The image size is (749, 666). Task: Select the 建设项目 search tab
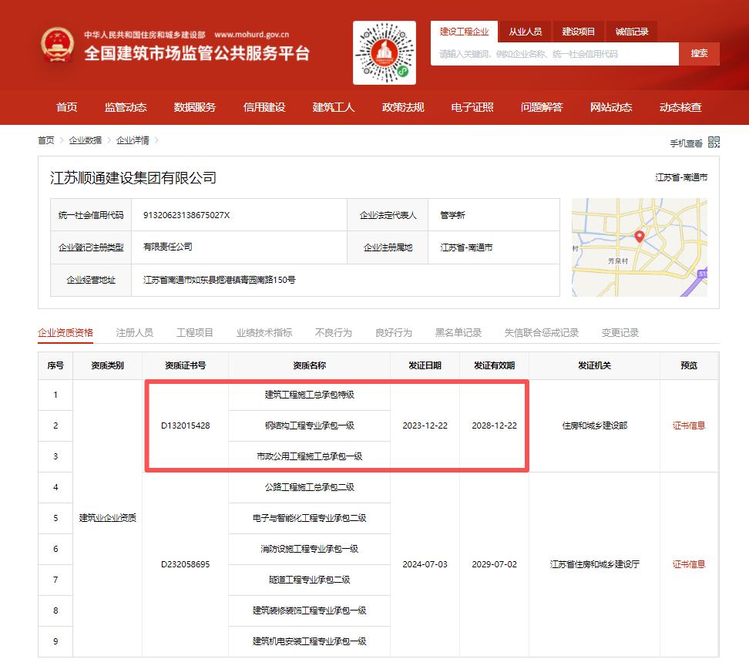click(x=578, y=32)
